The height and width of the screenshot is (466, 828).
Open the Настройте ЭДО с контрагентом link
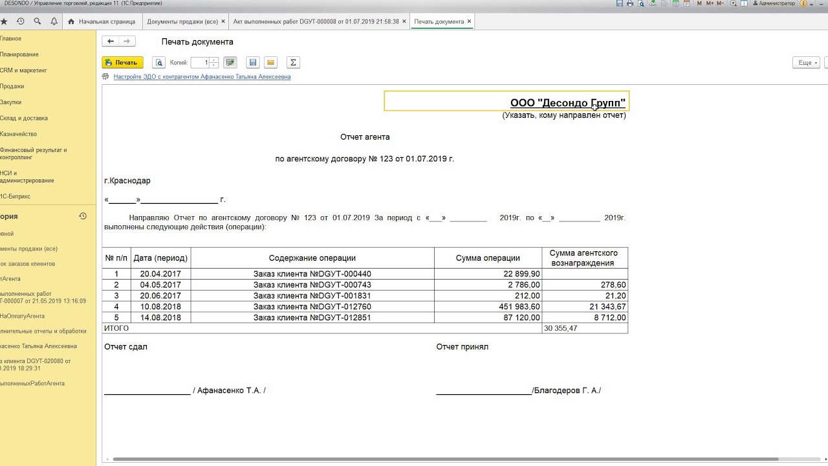pyautogui.click(x=202, y=76)
